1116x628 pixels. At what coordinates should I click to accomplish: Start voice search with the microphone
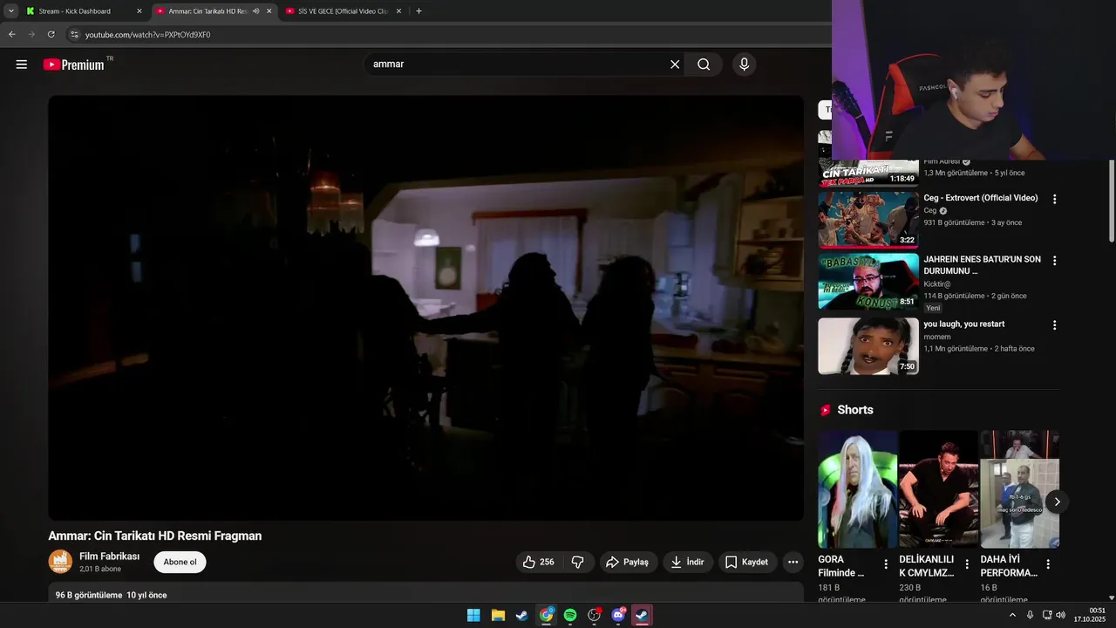(744, 65)
